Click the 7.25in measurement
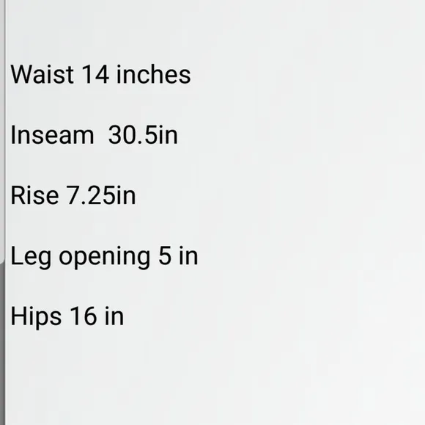The height and width of the screenshot is (425, 425). 101,195
